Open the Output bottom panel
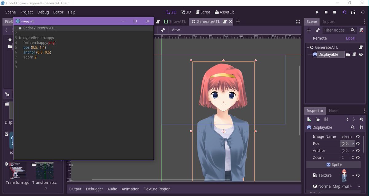This screenshot has width=369, height=196. pos(75,189)
